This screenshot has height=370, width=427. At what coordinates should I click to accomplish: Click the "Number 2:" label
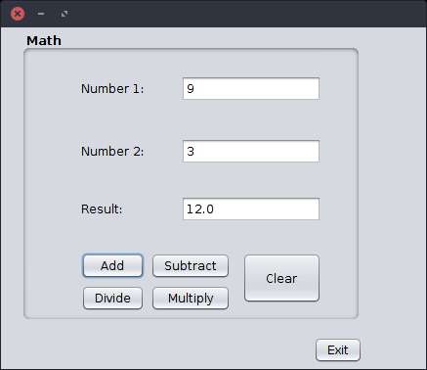[112, 151]
